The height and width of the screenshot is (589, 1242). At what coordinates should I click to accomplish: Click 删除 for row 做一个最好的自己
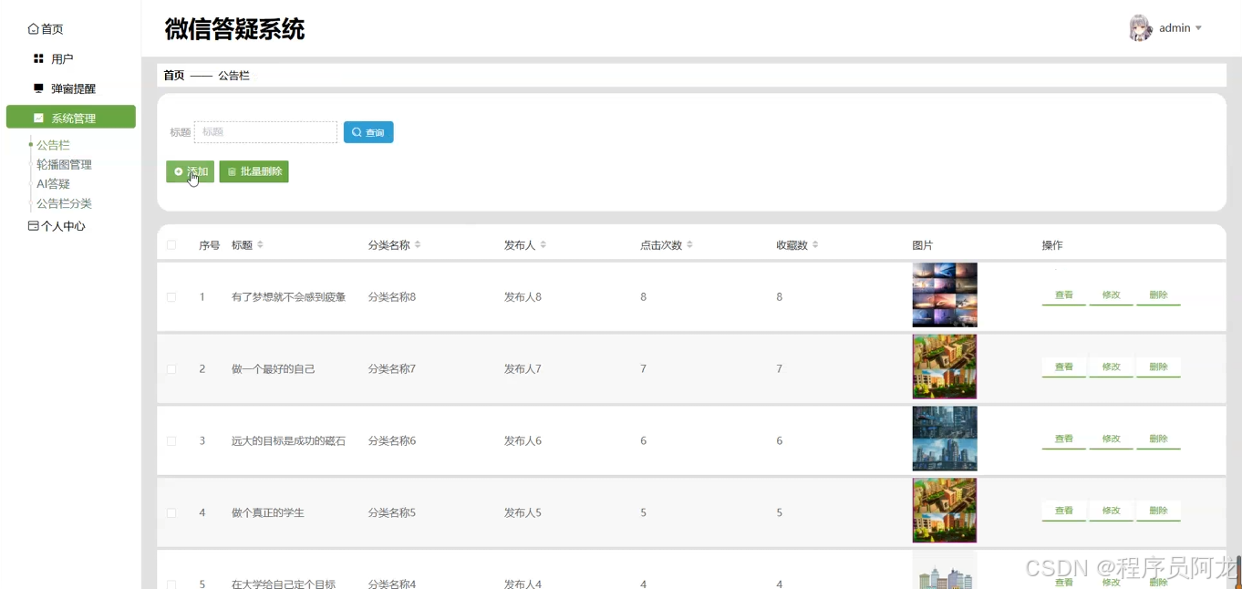tap(1158, 367)
